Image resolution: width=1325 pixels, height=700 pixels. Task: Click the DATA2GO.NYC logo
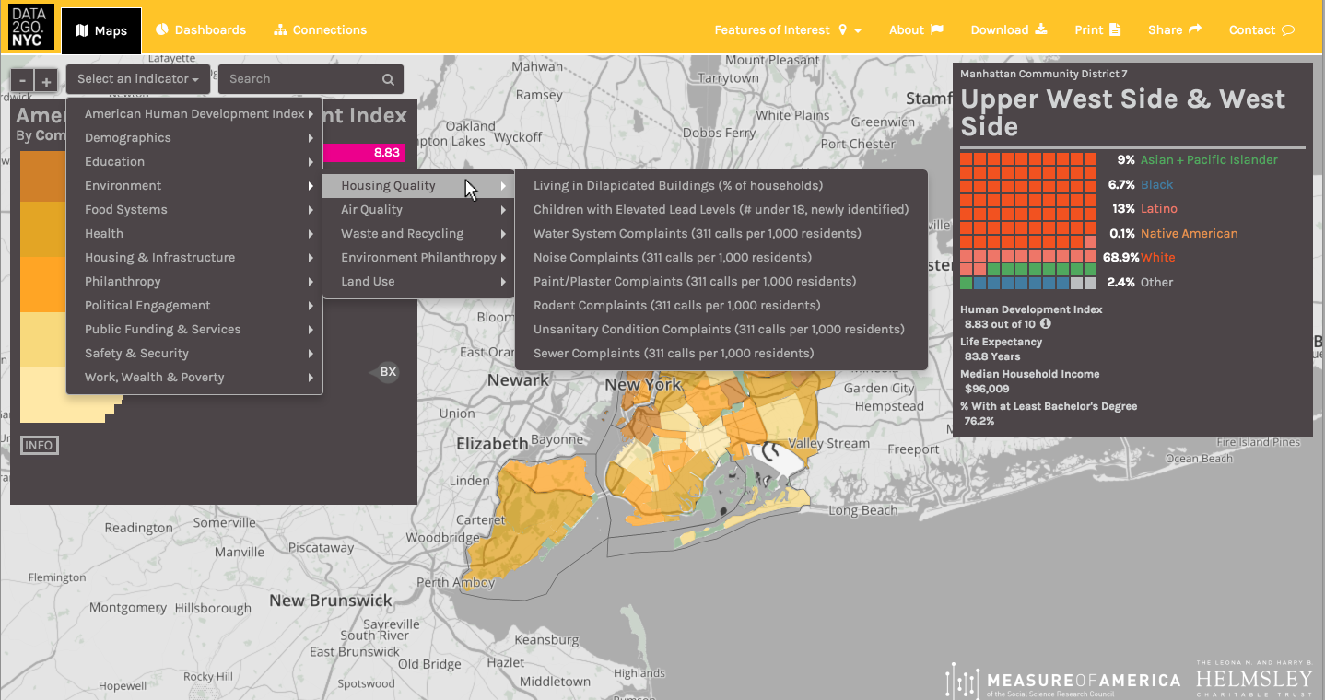coord(31,28)
